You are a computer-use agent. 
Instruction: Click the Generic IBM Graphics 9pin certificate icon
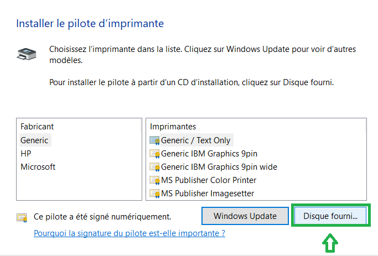click(154, 154)
